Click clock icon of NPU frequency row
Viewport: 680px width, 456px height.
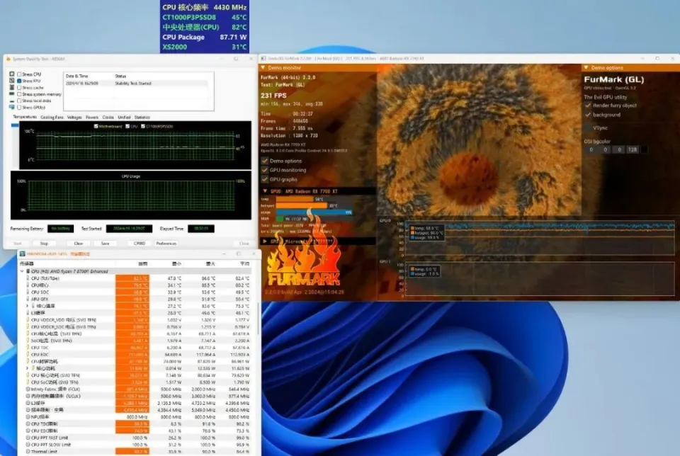[x=28, y=417]
